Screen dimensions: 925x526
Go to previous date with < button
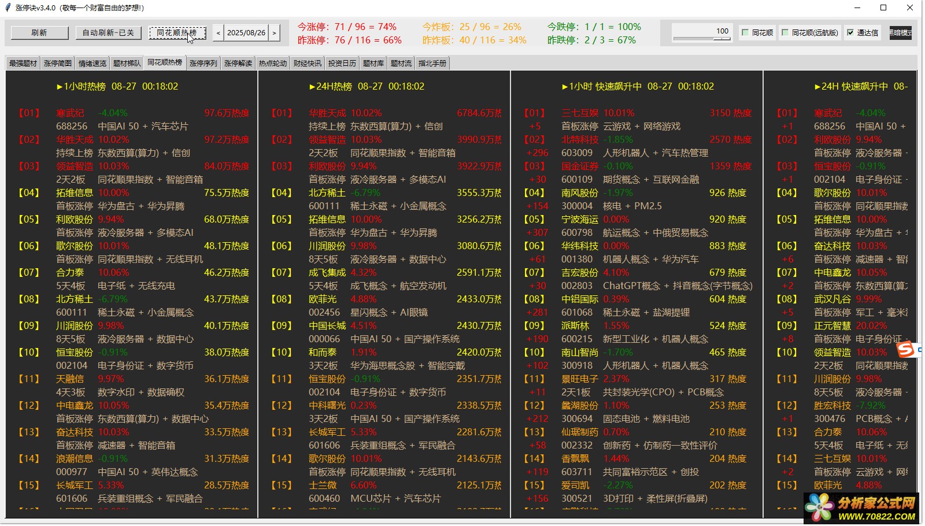[x=218, y=33]
